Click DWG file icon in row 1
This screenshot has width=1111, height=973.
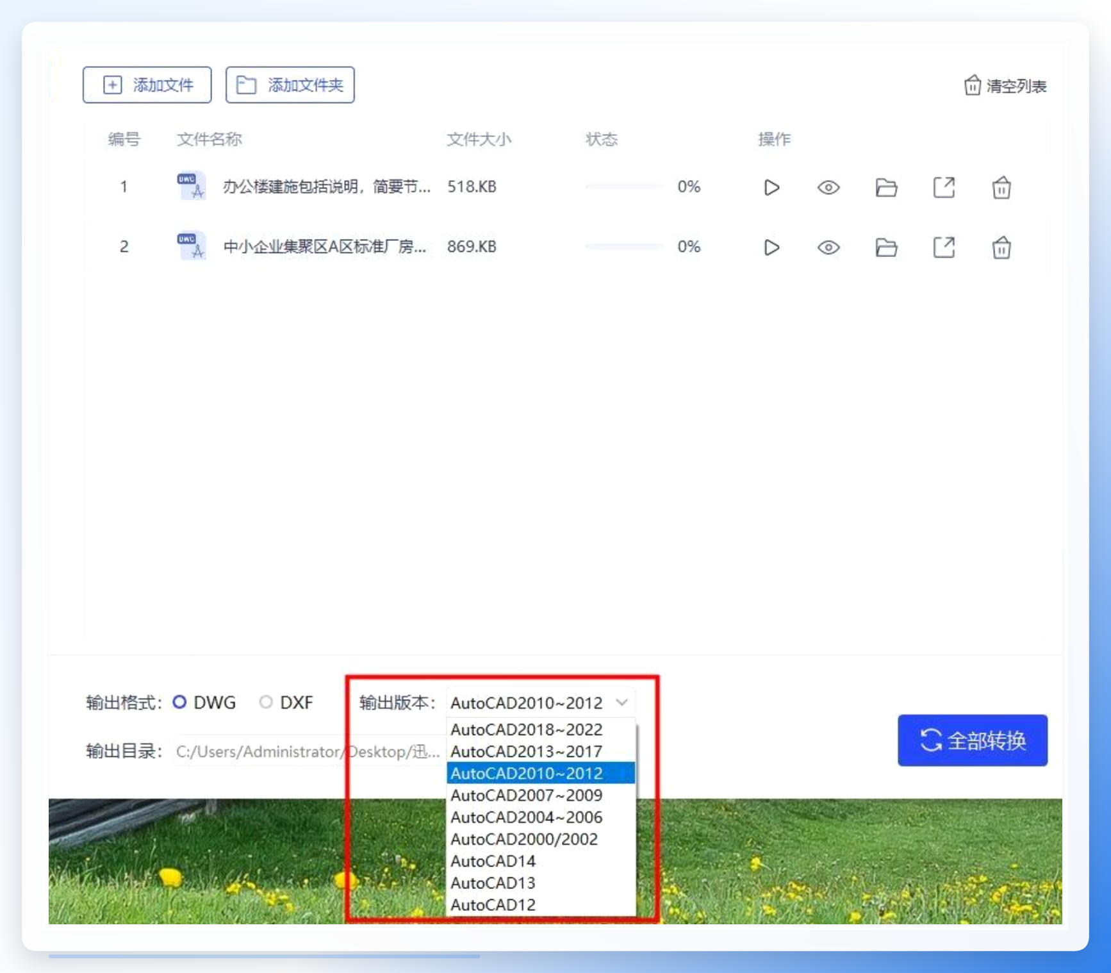coord(191,186)
